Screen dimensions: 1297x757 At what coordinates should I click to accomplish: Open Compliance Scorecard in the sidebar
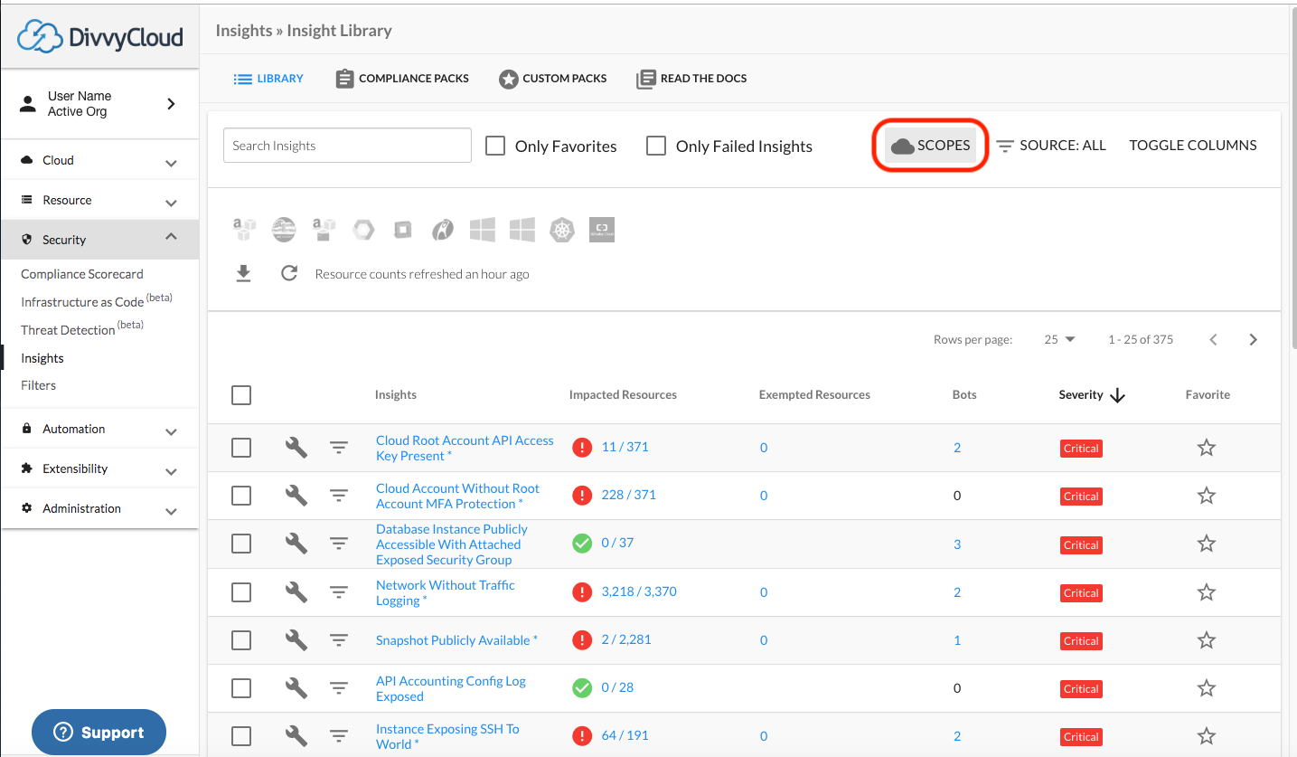[x=82, y=274]
